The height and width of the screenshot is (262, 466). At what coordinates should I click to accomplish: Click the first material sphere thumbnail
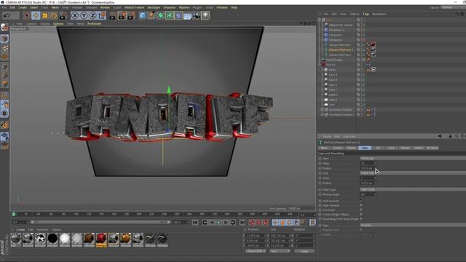pos(16,239)
